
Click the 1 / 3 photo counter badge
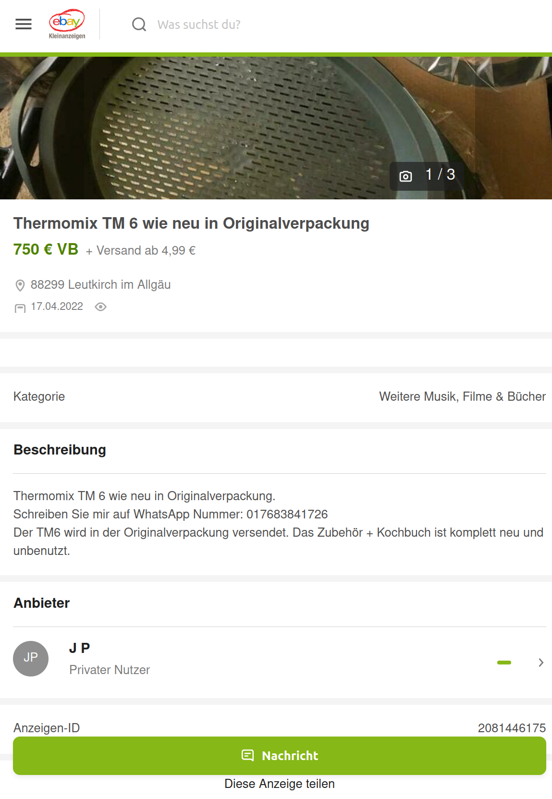427,176
